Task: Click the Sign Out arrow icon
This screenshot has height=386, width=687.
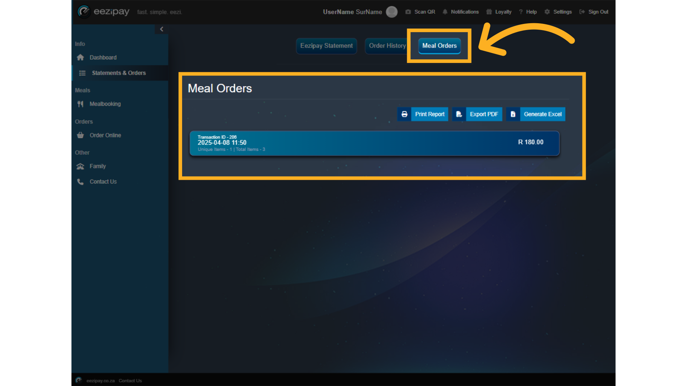Action: pos(582,12)
